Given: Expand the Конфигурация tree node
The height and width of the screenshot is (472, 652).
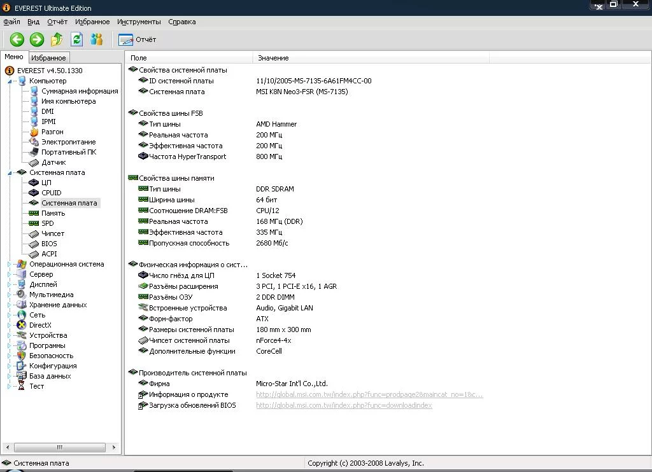Looking at the screenshot, I should click(x=9, y=366).
